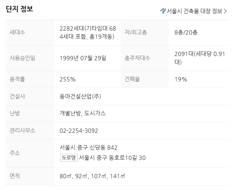
Task: Select the builder name 동아건설산업(주)
Action: pos(80,96)
